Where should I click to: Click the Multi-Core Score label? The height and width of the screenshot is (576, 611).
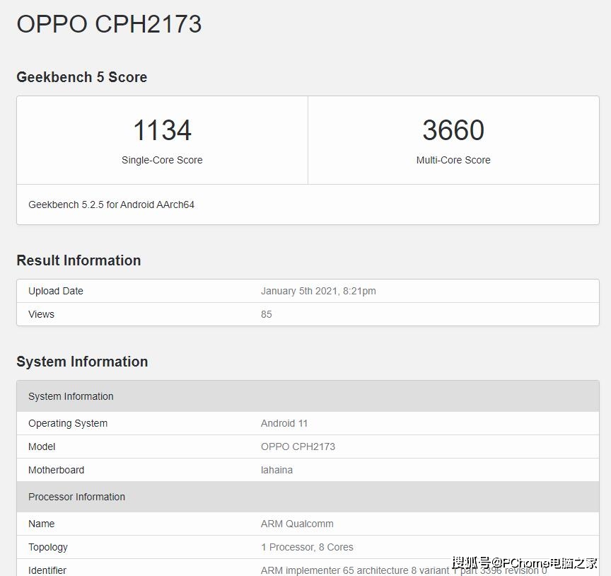453,160
